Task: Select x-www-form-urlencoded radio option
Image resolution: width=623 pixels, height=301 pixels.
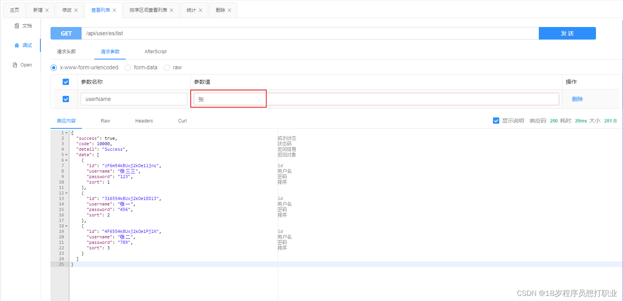Action: point(54,68)
